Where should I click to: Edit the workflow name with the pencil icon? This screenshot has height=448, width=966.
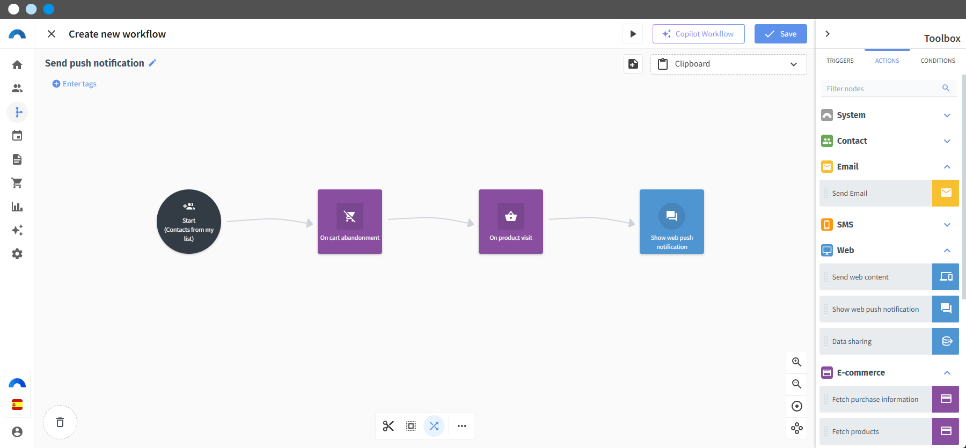(152, 63)
